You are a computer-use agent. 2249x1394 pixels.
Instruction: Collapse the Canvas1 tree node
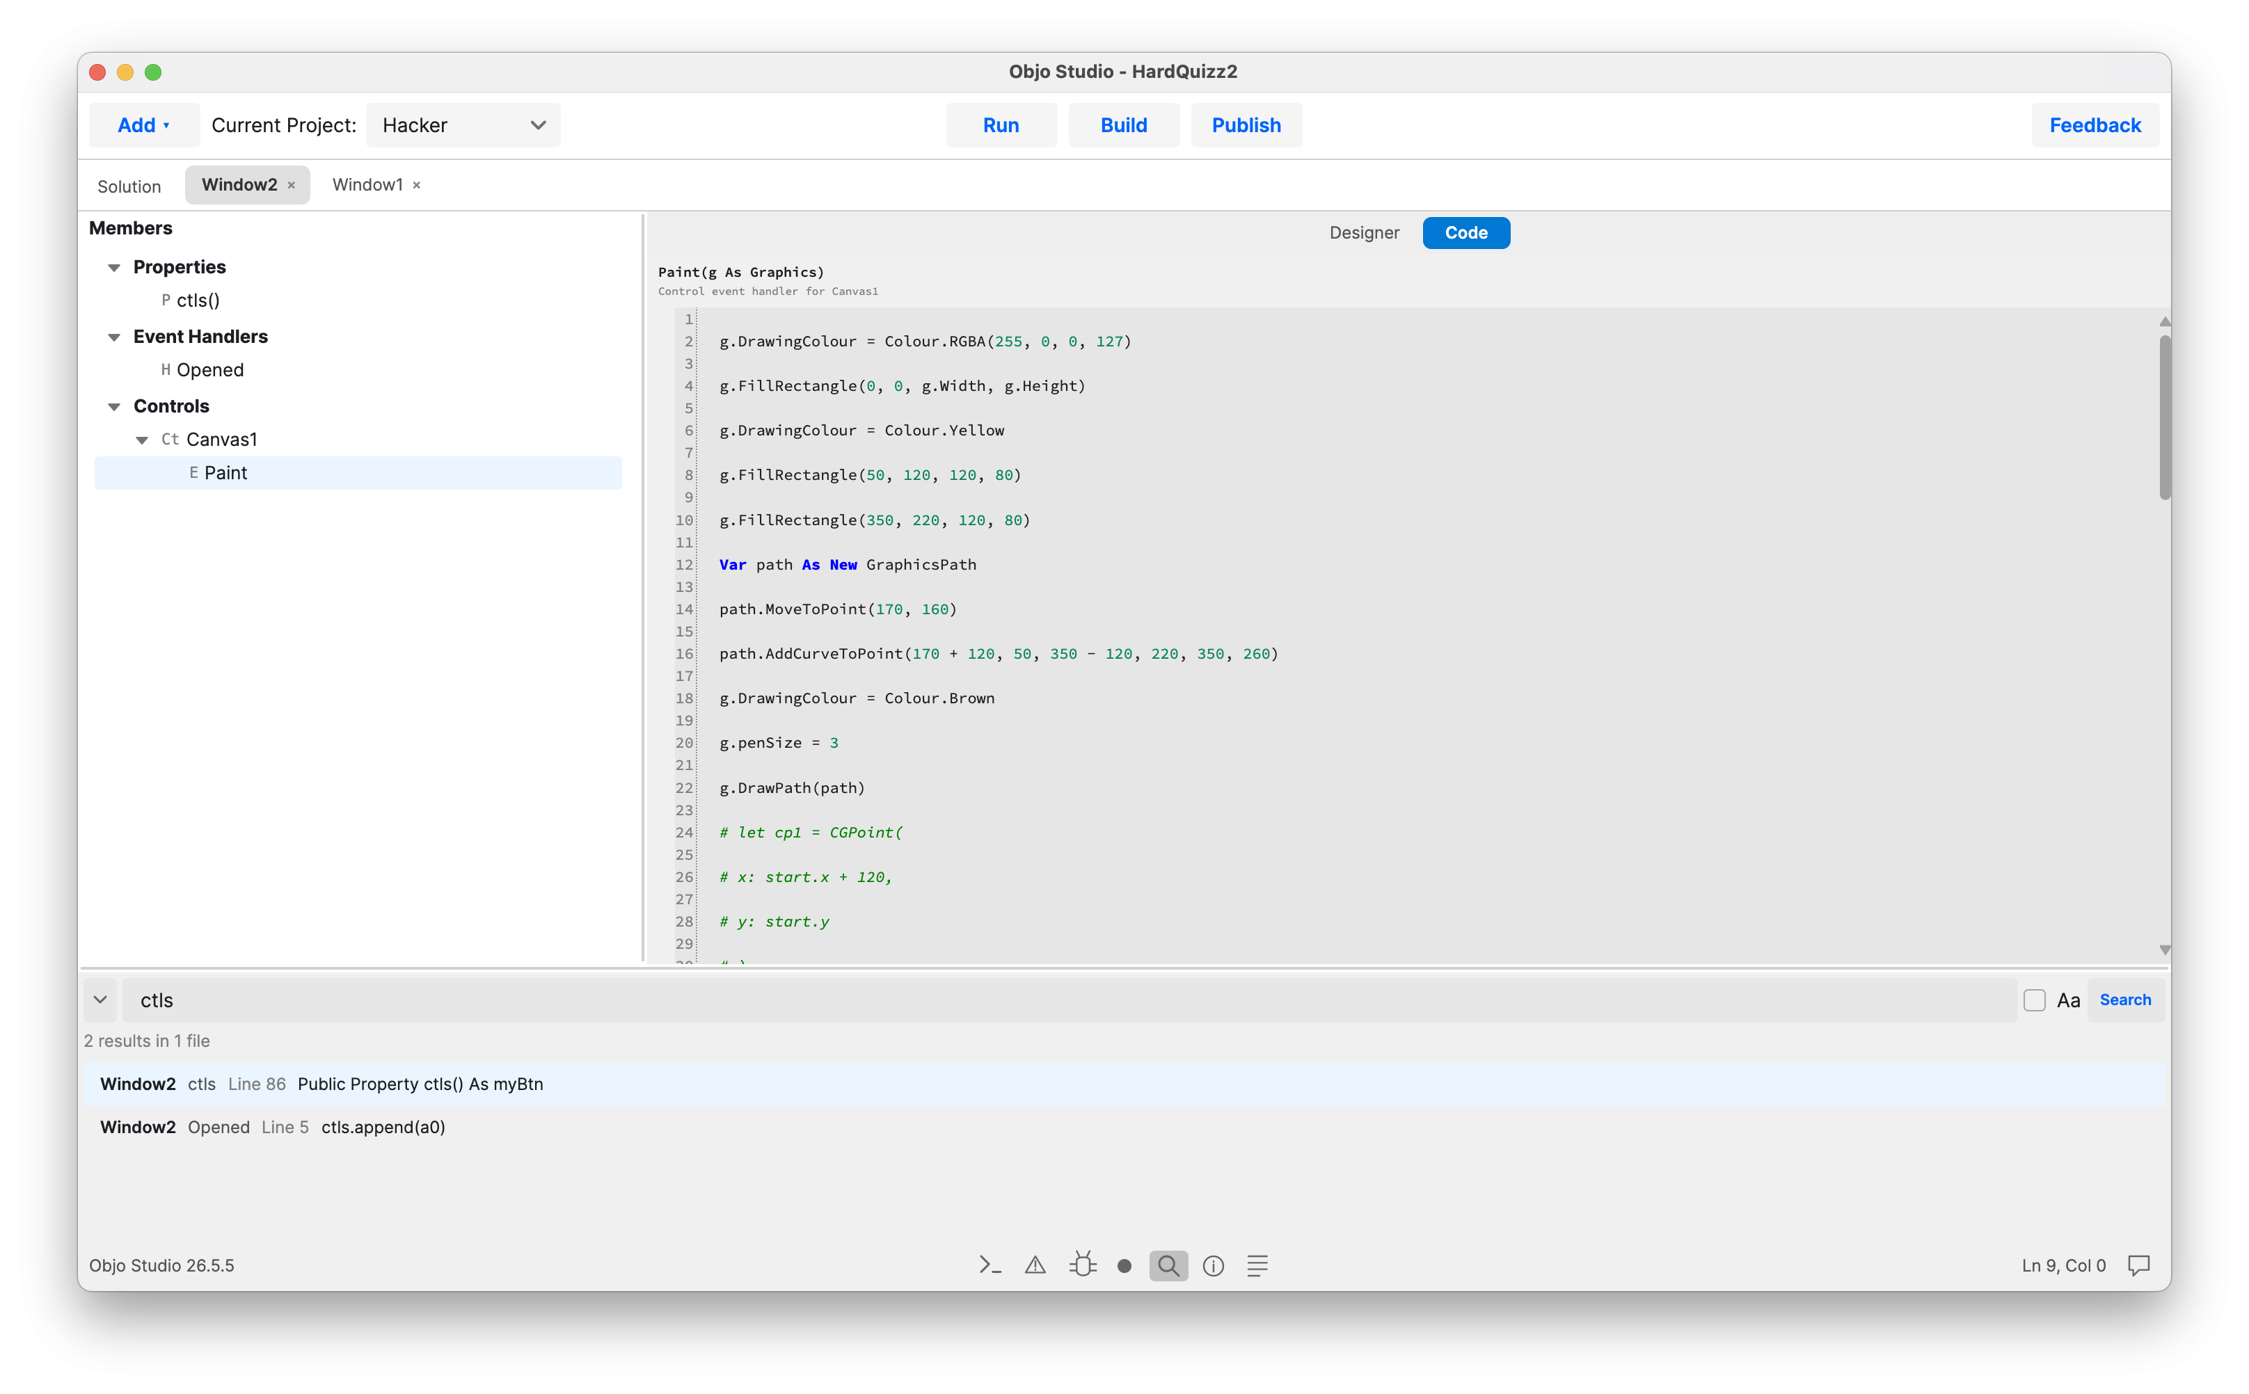(142, 440)
